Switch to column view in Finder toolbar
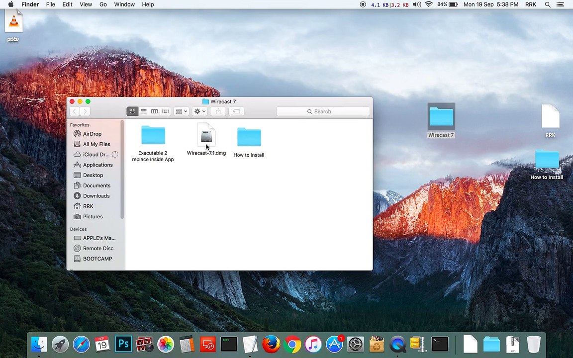The image size is (573, 358). tap(155, 111)
